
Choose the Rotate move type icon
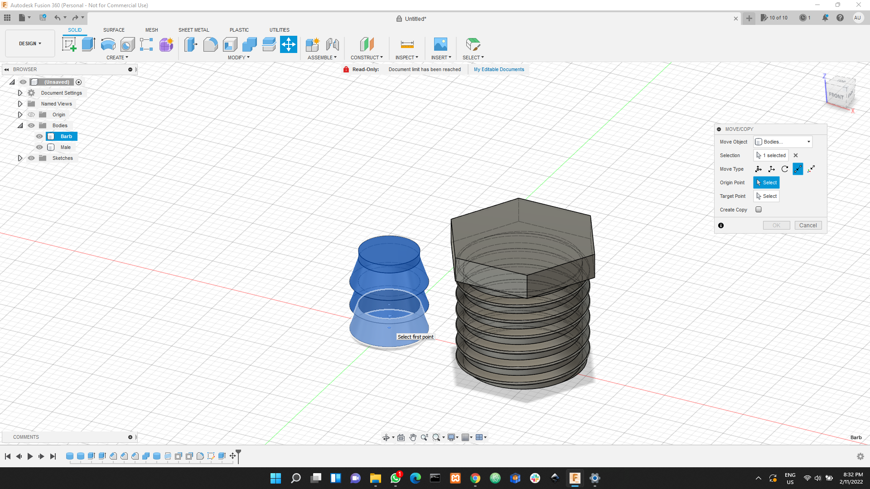click(x=785, y=169)
